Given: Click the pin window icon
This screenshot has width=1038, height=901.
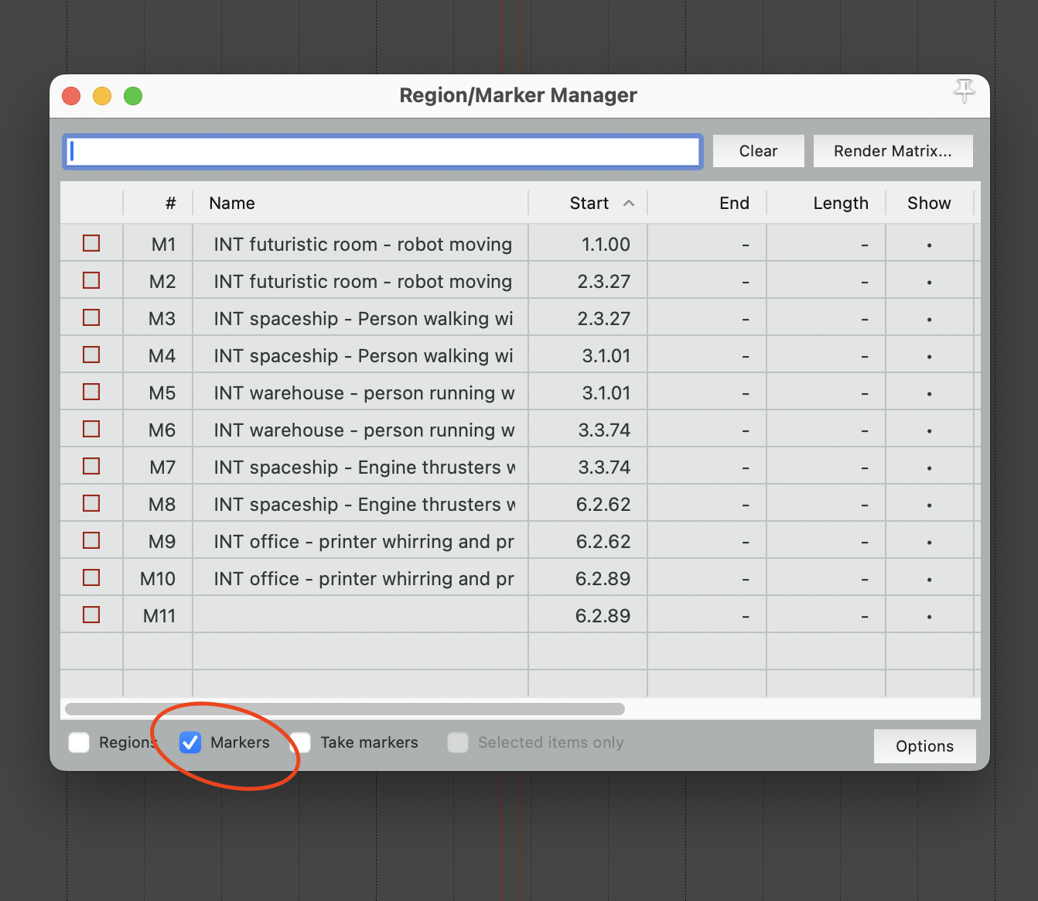Looking at the screenshot, I should [964, 91].
